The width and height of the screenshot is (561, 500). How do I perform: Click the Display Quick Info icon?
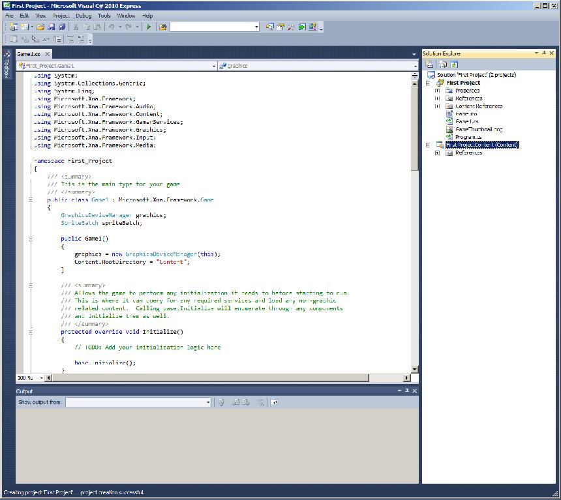pyautogui.click(x=35, y=39)
